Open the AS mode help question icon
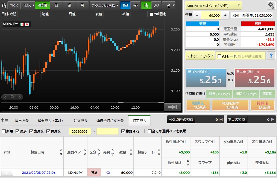 click(x=271, y=56)
